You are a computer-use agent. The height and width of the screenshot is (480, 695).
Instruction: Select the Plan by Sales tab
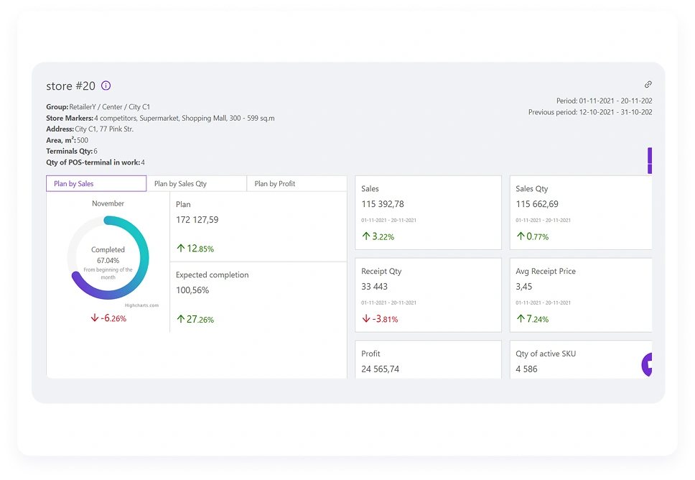(x=95, y=183)
